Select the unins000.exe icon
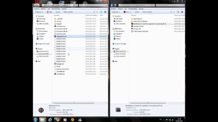The height and width of the screenshot is (122, 218). 55,74
